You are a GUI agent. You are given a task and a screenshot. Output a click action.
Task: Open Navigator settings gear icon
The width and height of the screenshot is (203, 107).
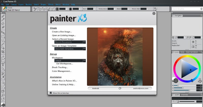click(173, 37)
